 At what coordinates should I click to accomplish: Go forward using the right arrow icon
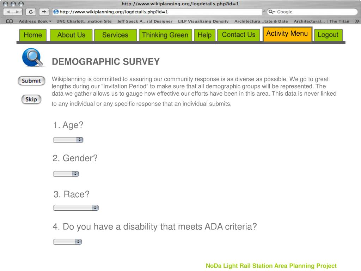pos(18,12)
